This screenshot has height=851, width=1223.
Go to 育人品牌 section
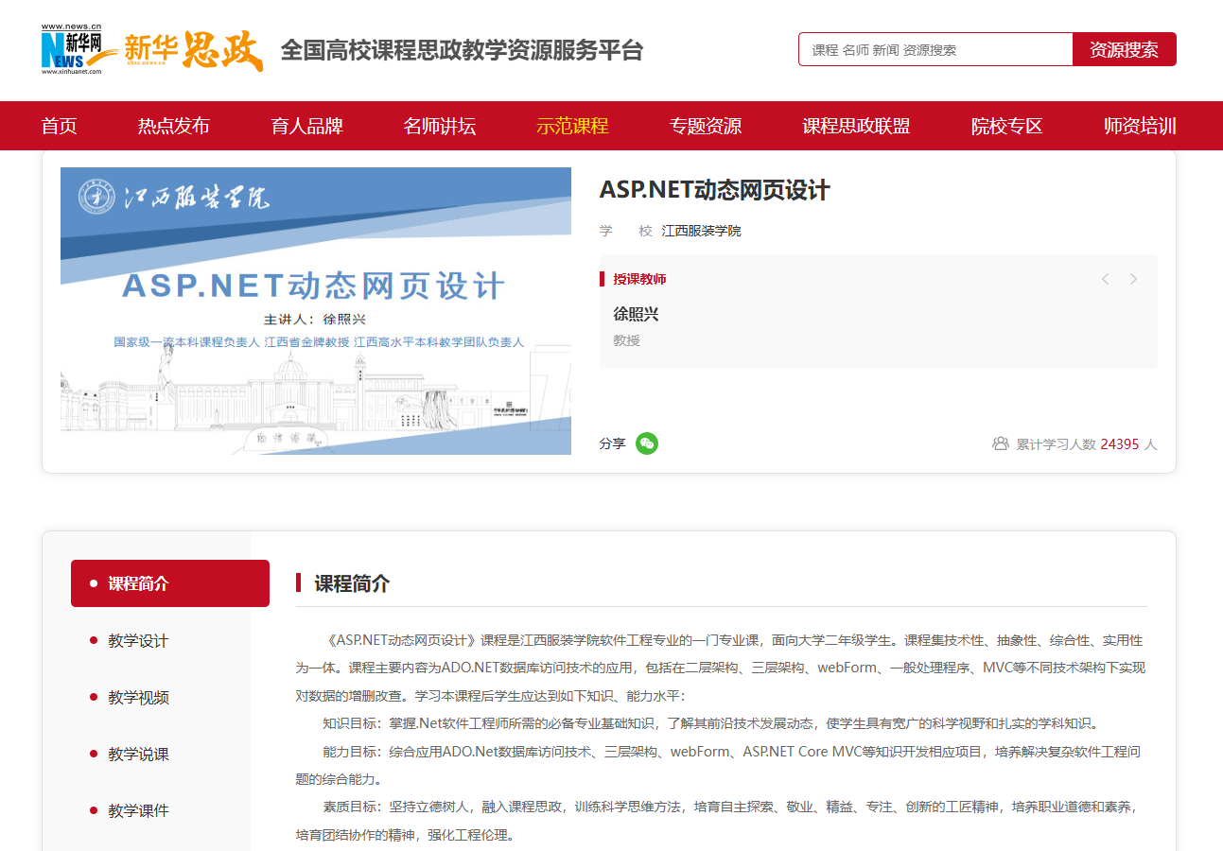coord(306,126)
